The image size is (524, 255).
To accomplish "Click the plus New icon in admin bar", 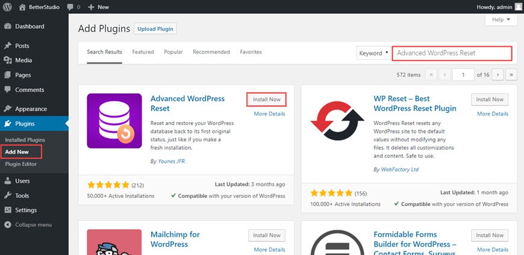I will coord(91,7).
